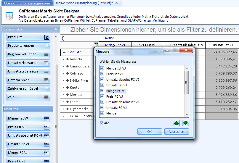
Task: Click the Umsatz Ist VJ column header
Action: (x=222, y=45)
